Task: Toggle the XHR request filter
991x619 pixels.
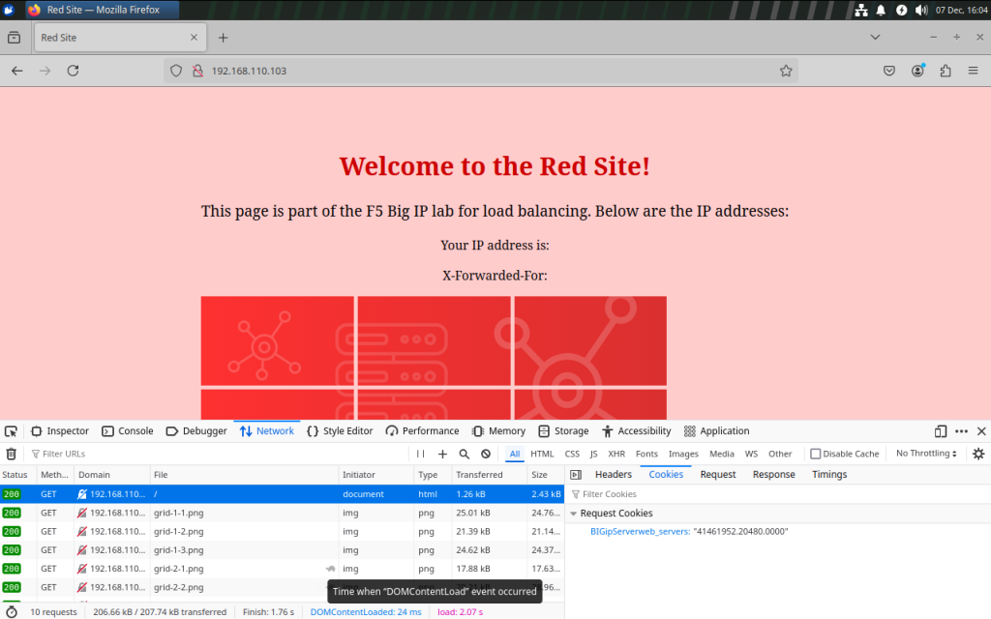Action: [x=616, y=453]
